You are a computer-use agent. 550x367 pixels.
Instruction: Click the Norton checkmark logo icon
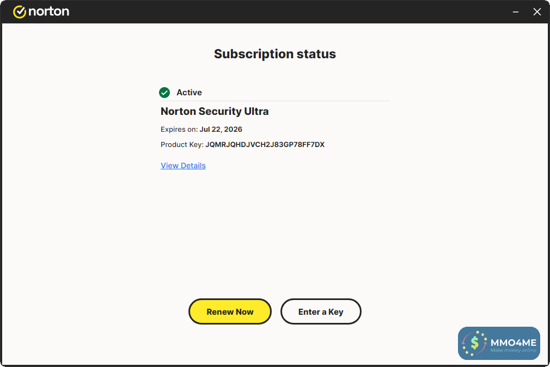point(20,11)
